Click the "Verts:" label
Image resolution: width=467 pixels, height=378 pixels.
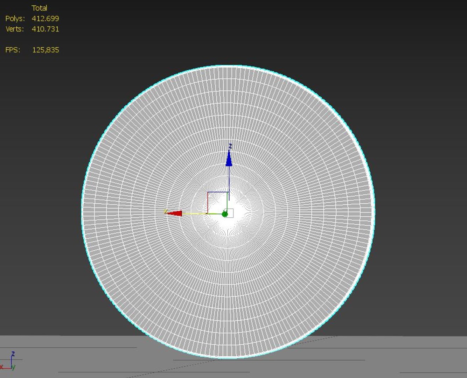tap(15, 29)
